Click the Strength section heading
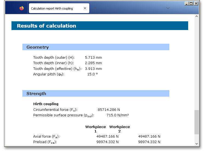 [36, 94]
